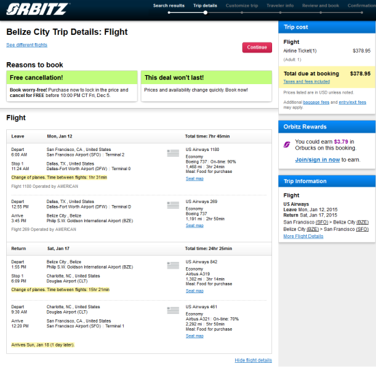Select the Confirmation step
The height and width of the screenshot is (367, 376).
pos(362,5)
